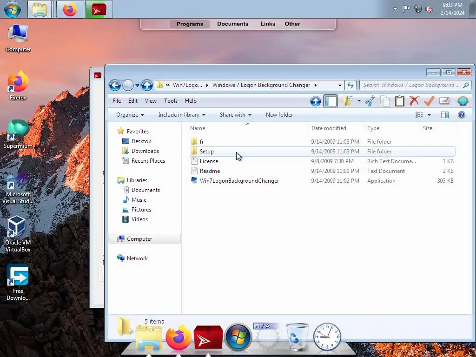The width and height of the screenshot is (476, 357).
Task: Click the New folder button
Action: pyautogui.click(x=279, y=115)
